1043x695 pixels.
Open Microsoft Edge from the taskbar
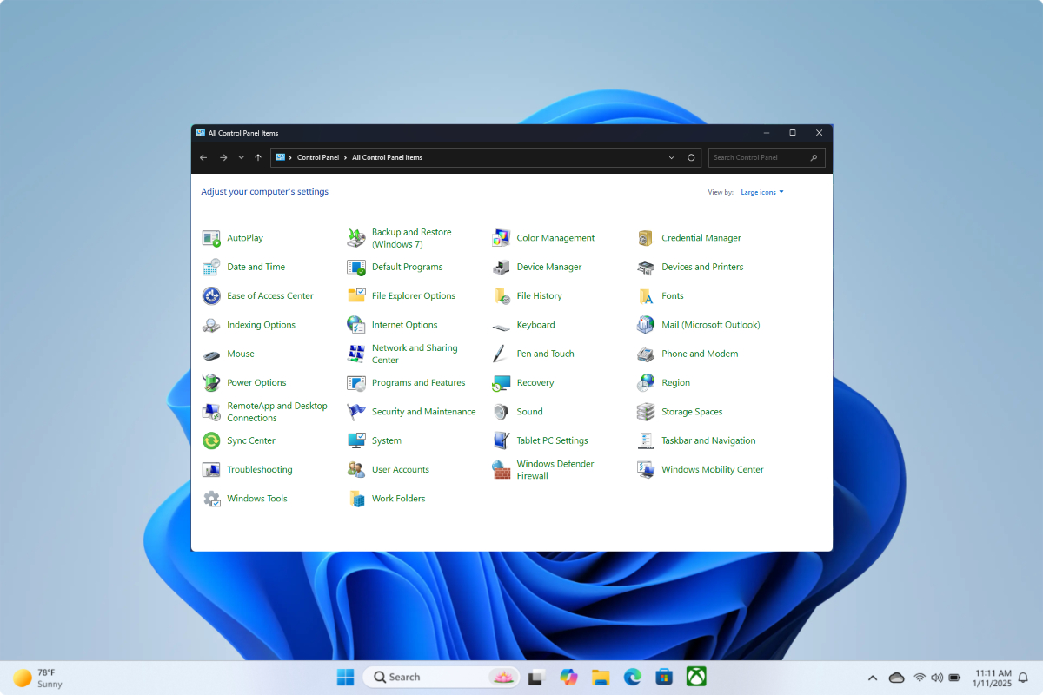pyautogui.click(x=632, y=677)
